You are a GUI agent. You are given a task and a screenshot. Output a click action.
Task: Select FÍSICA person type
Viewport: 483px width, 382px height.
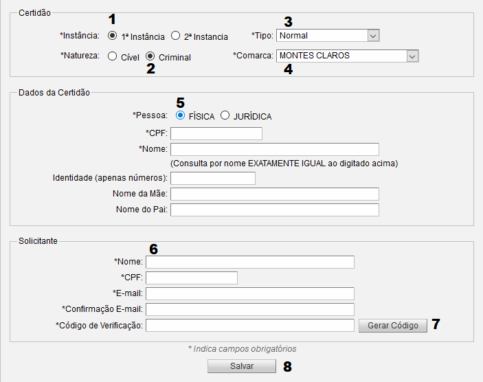pos(180,115)
